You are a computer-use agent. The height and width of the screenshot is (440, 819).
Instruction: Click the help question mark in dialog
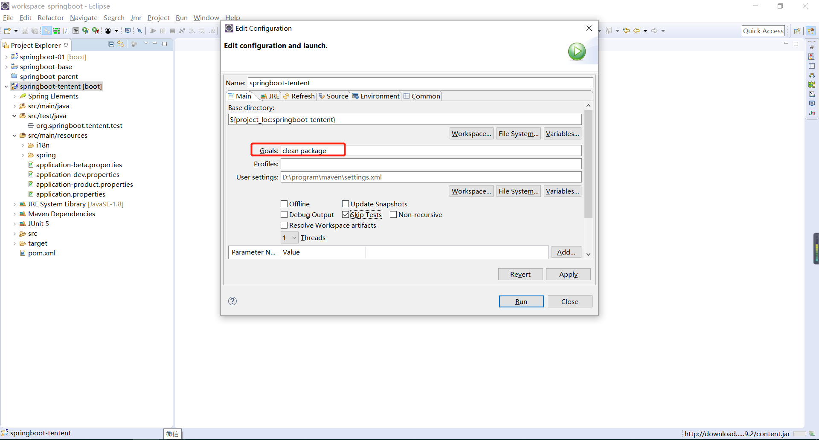(x=232, y=301)
